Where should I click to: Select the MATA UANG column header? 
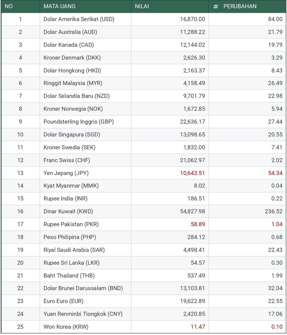click(59, 6)
